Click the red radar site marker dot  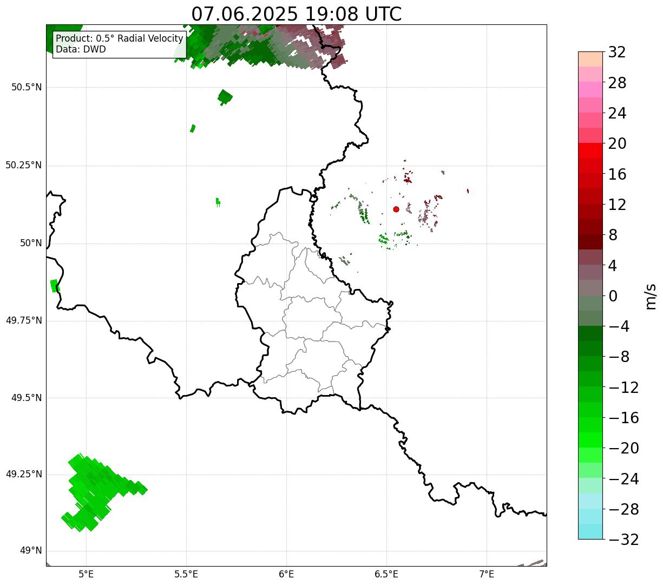(x=396, y=209)
